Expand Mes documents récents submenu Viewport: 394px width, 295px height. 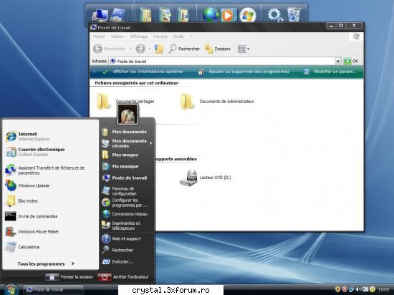(x=127, y=143)
